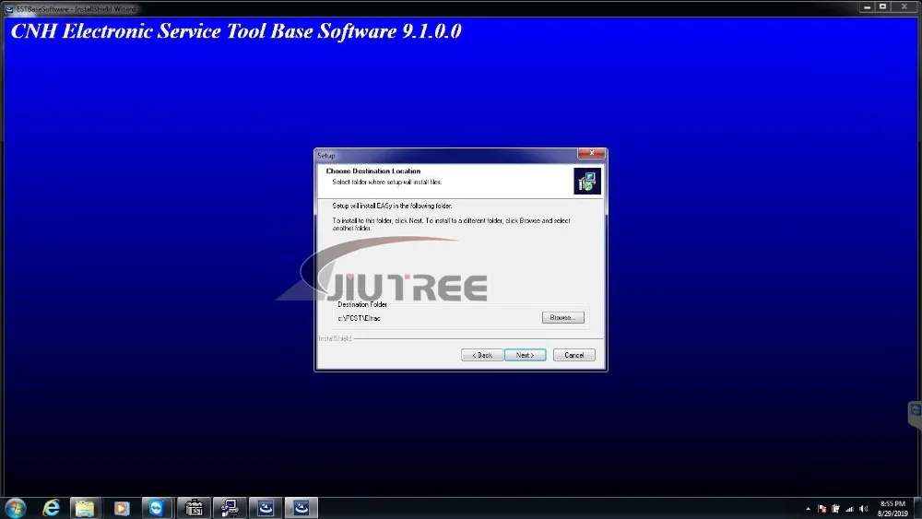Cancel the EASy setup wizard
Screen dimensions: 922x519
click(573, 355)
